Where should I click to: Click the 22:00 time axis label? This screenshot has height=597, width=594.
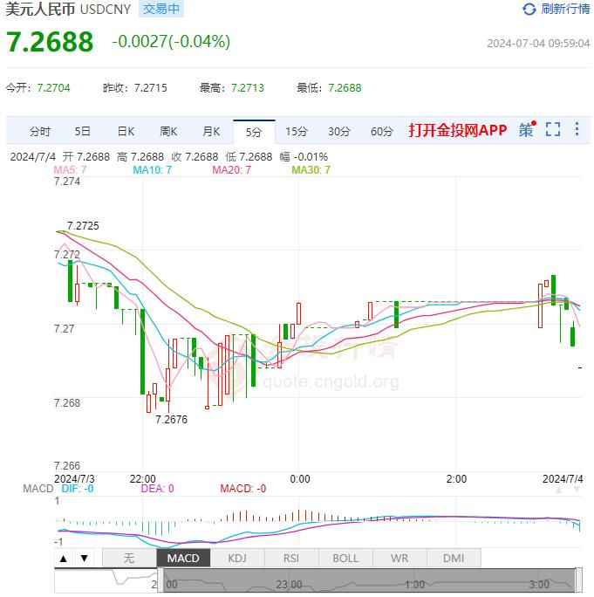(x=143, y=479)
